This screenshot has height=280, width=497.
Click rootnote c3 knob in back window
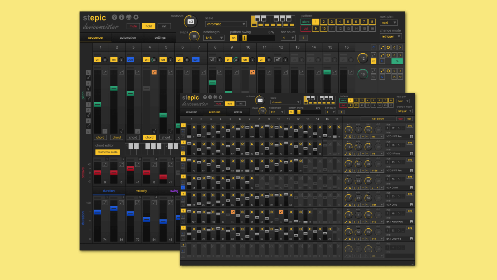(x=191, y=22)
